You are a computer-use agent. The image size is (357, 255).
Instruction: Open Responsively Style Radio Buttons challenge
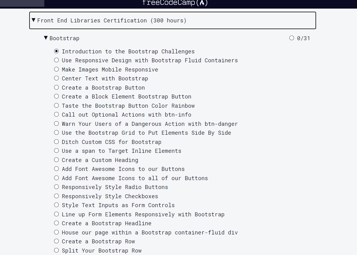[x=115, y=187]
